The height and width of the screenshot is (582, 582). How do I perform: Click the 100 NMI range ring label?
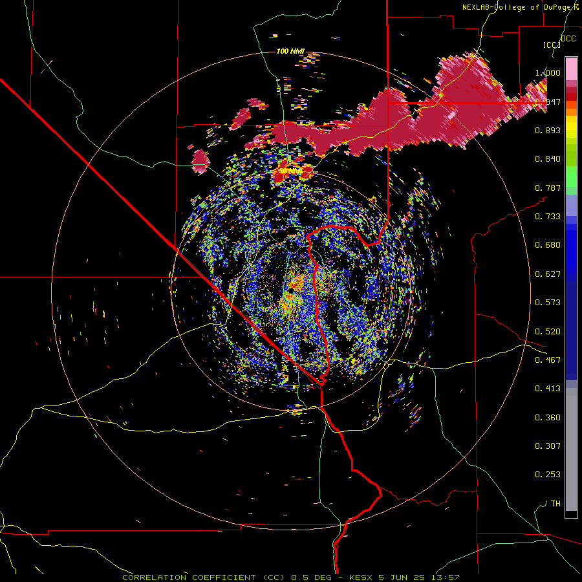point(290,51)
